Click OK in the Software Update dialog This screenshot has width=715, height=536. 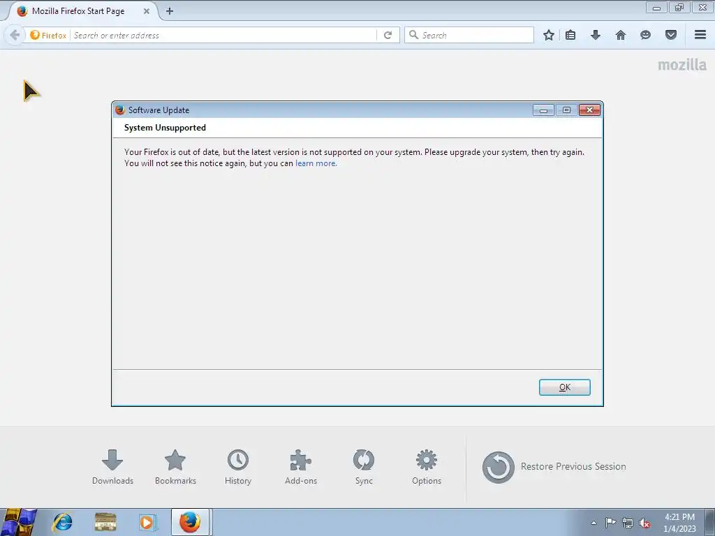pos(564,387)
